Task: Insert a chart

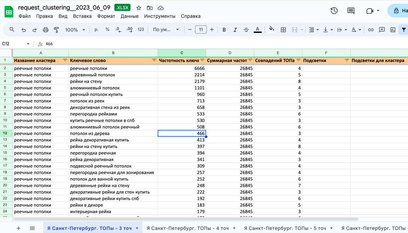Action: [x=393, y=30]
